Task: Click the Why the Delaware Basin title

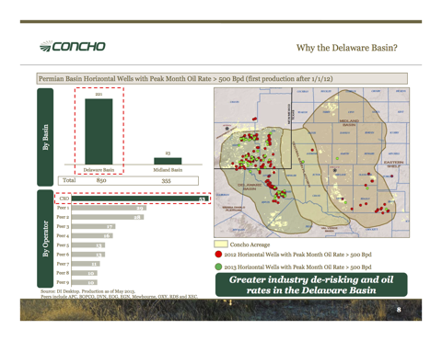Action: pos(347,48)
